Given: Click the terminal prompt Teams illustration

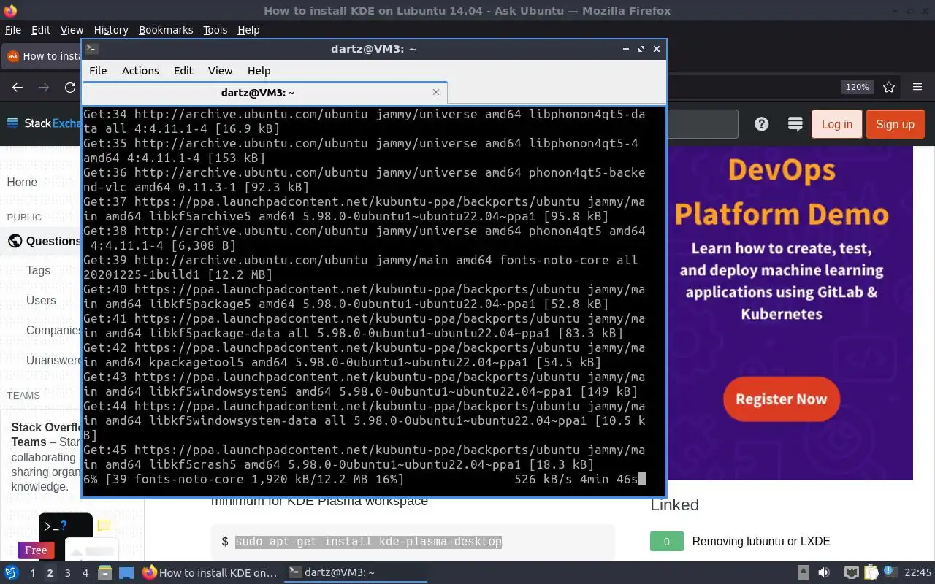Looking at the screenshot, I should [65, 527].
